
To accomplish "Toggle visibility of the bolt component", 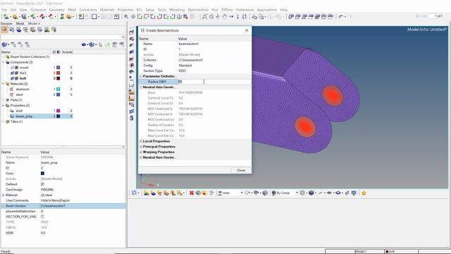I will pos(13,78).
